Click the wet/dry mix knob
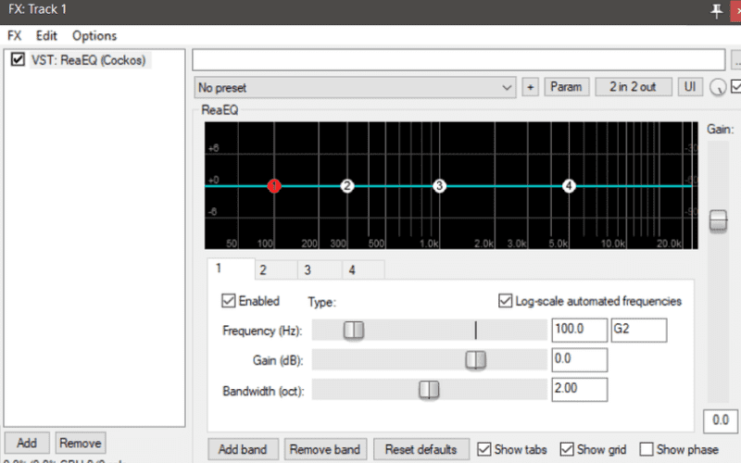Image resolution: width=741 pixels, height=463 pixels. point(718,87)
